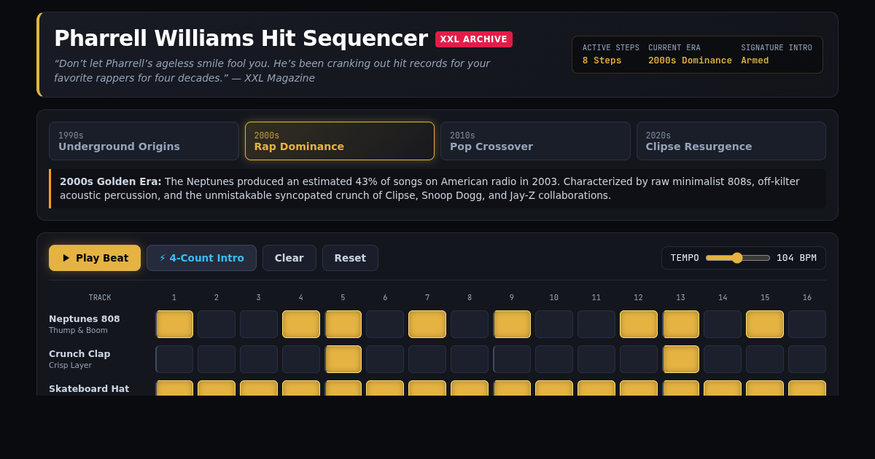Toggle Neptunes 808 step 1
The height and width of the screenshot is (459, 875).
tap(174, 324)
